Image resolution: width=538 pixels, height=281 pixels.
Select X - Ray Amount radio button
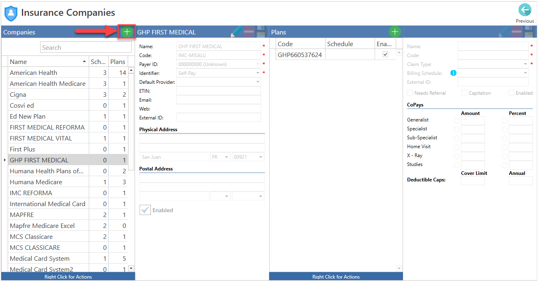click(457, 156)
